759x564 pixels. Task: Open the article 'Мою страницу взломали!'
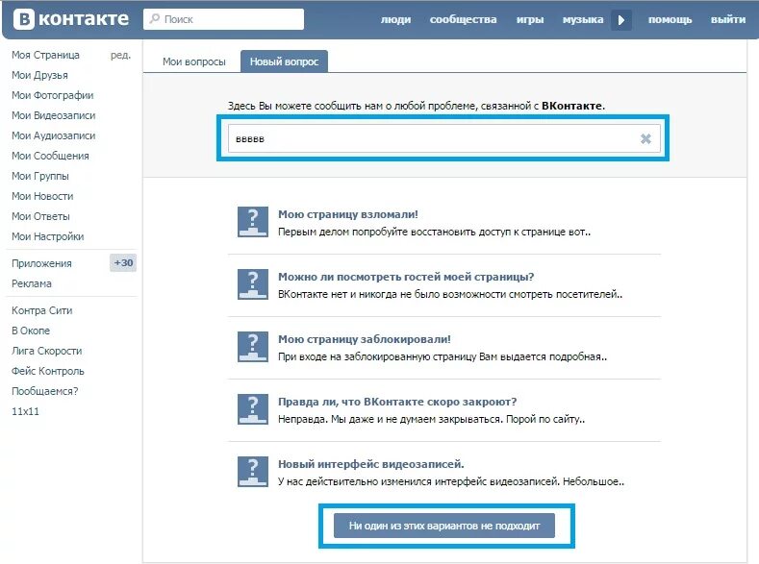(348, 214)
